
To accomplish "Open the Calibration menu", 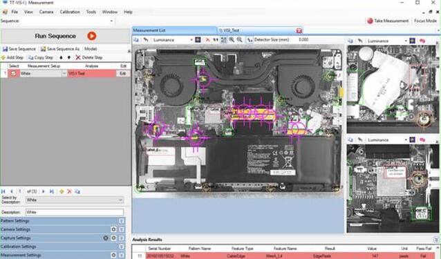I will pyautogui.click(x=70, y=12).
